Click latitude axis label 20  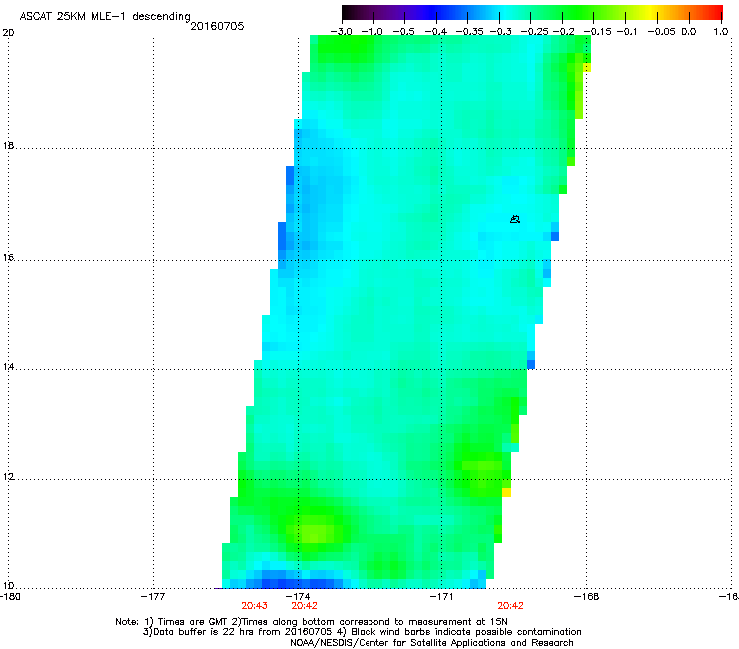(x=8, y=33)
